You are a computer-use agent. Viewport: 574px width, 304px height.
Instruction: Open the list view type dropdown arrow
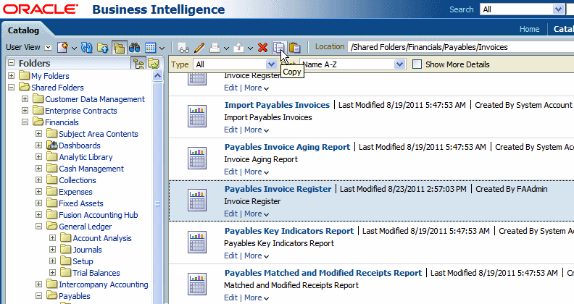(162, 48)
